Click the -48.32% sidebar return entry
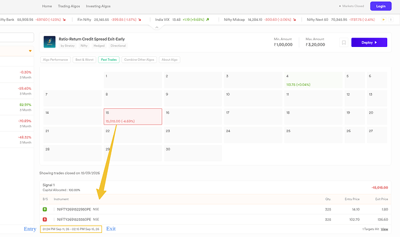 pos(17,140)
